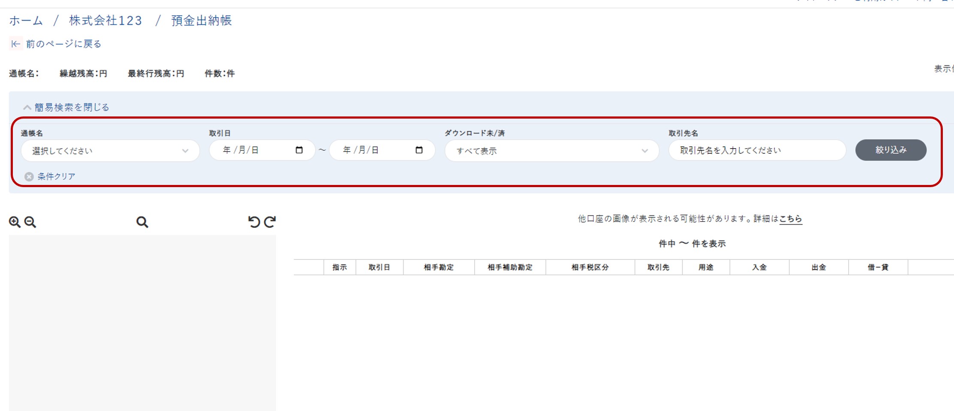954x411 pixels.
Task: Click the 入金 column header
Action: tap(759, 267)
